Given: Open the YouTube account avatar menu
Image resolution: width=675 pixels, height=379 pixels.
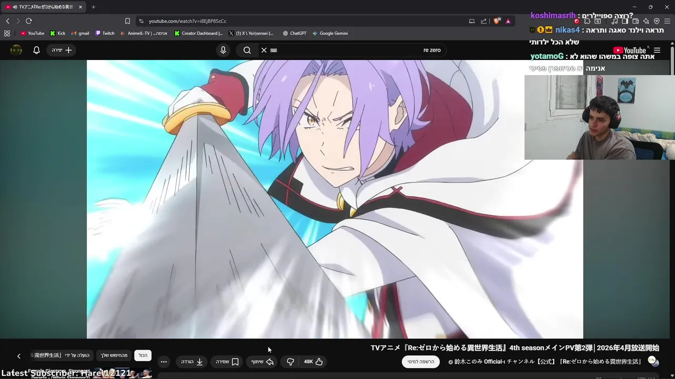Looking at the screenshot, I should [16, 50].
